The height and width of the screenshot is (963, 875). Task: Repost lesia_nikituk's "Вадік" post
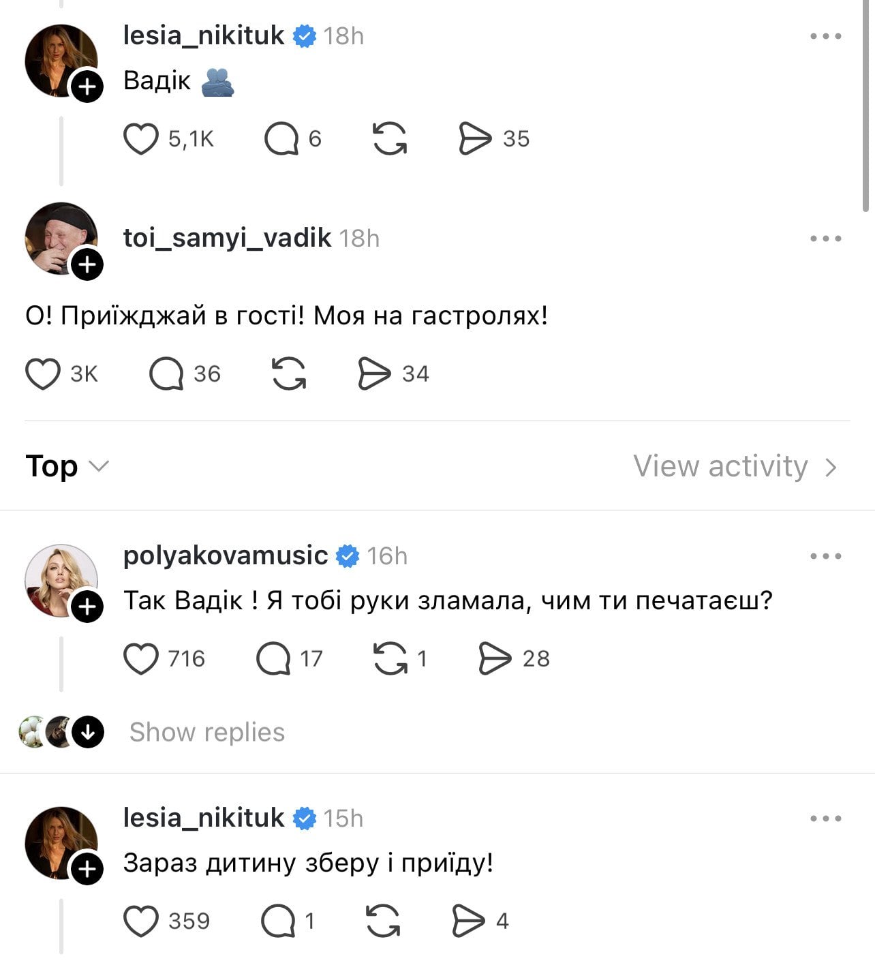click(390, 139)
